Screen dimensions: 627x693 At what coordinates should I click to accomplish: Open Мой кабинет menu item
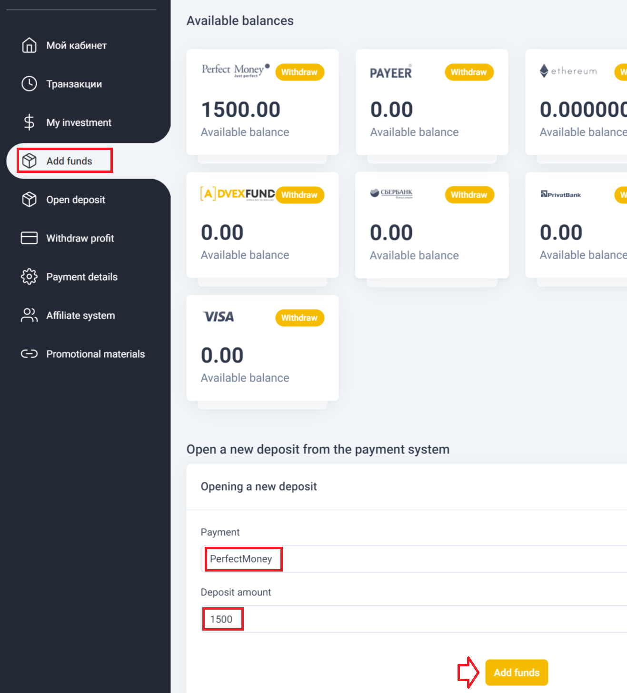coord(76,45)
